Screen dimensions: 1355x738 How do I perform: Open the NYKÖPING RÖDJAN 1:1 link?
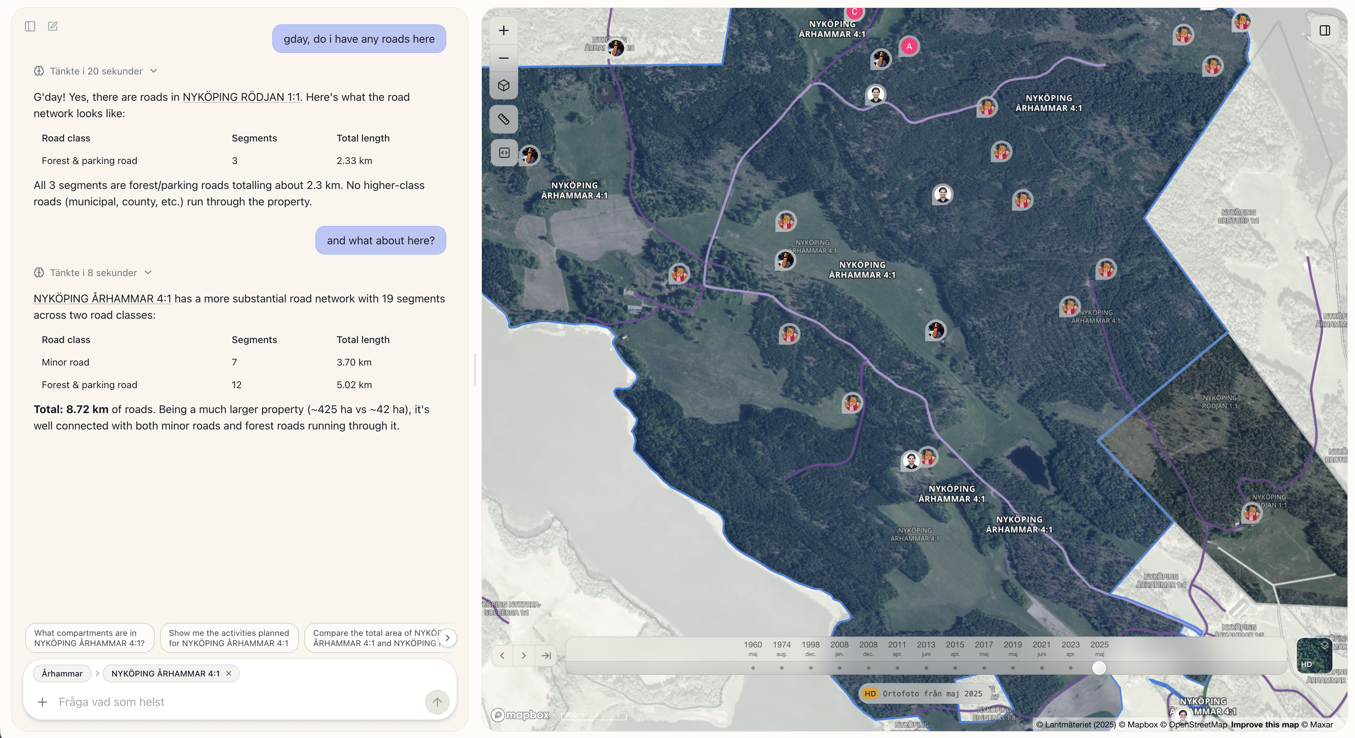241,97
